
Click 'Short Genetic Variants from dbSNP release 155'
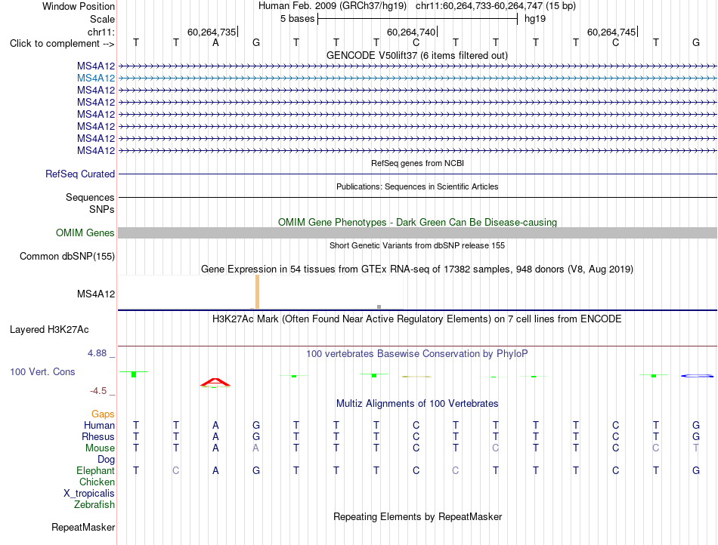tap(417, 245)
